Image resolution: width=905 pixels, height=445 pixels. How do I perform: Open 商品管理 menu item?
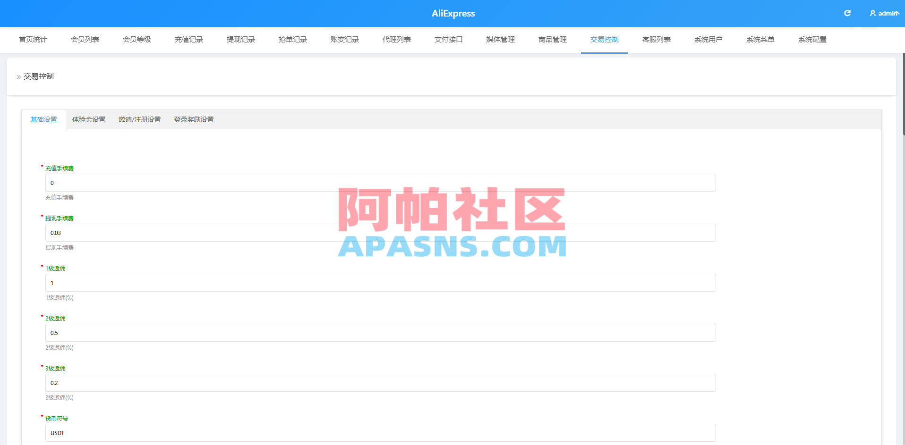553,40
